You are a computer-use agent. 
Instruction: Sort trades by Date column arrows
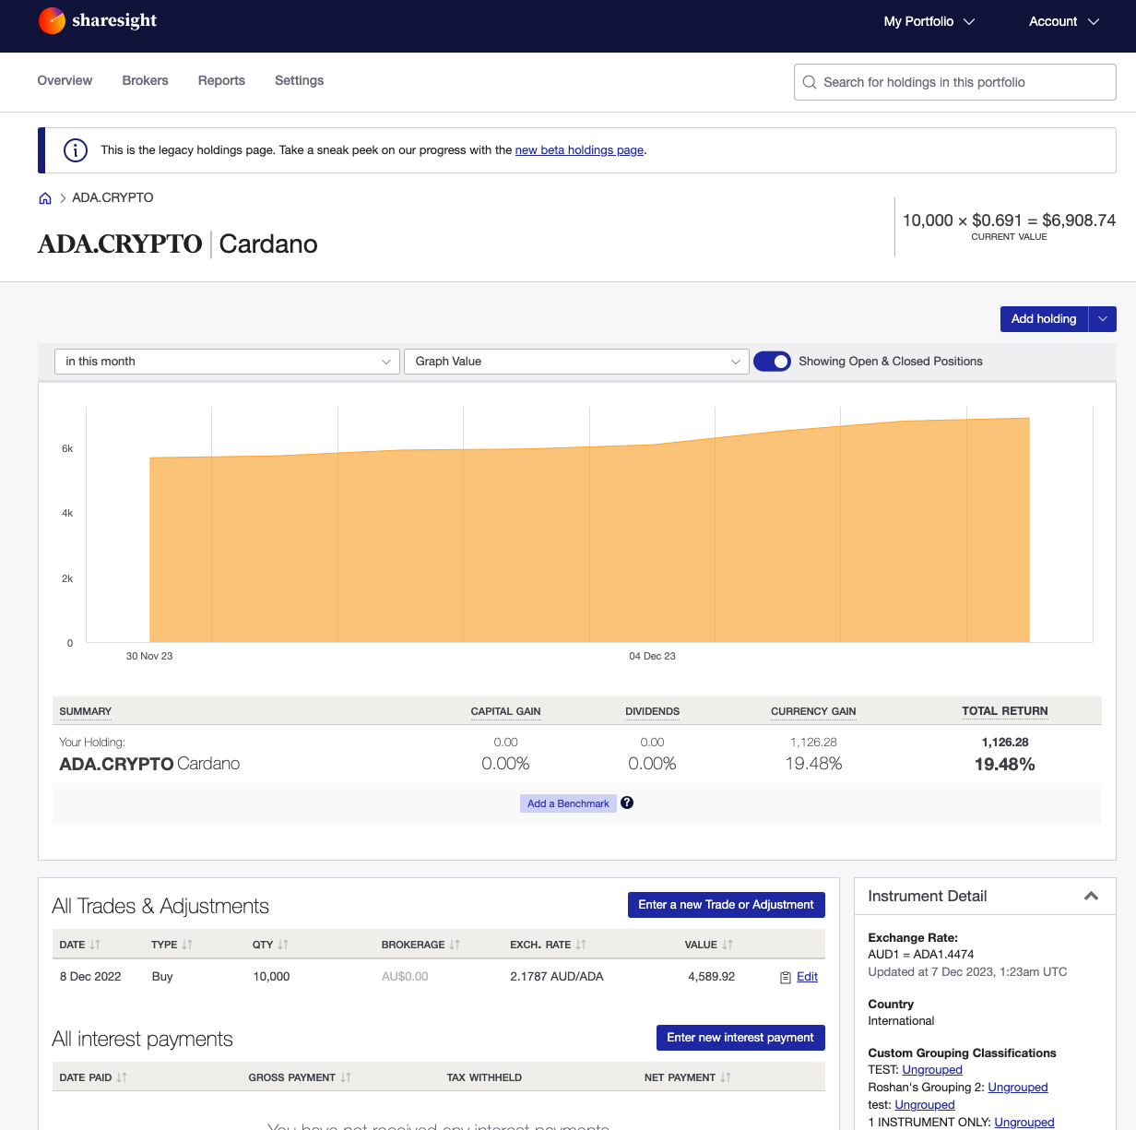click(95, 945)
